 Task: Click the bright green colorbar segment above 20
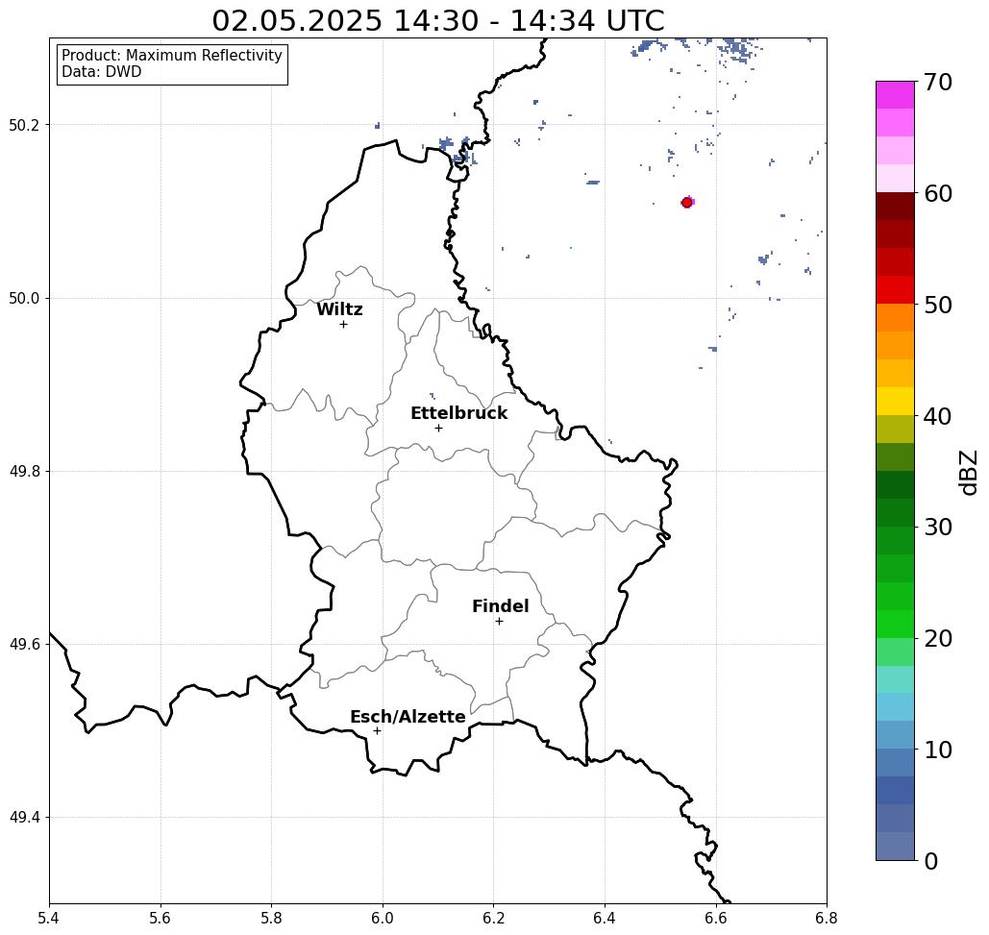895,624
